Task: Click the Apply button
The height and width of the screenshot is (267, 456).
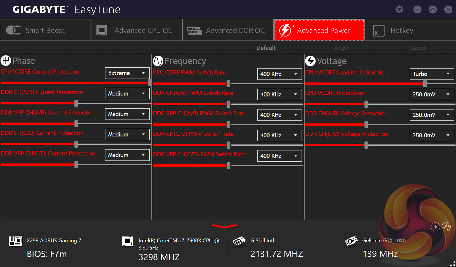Action: (x=342, y=48)
